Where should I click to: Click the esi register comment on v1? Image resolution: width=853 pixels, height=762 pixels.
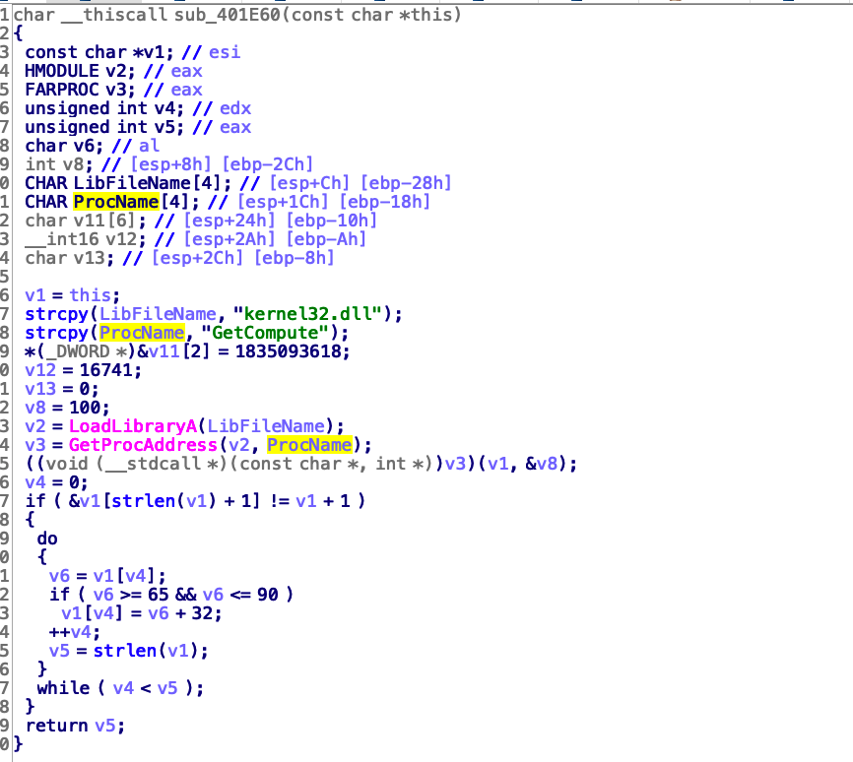tap(213, 51)
